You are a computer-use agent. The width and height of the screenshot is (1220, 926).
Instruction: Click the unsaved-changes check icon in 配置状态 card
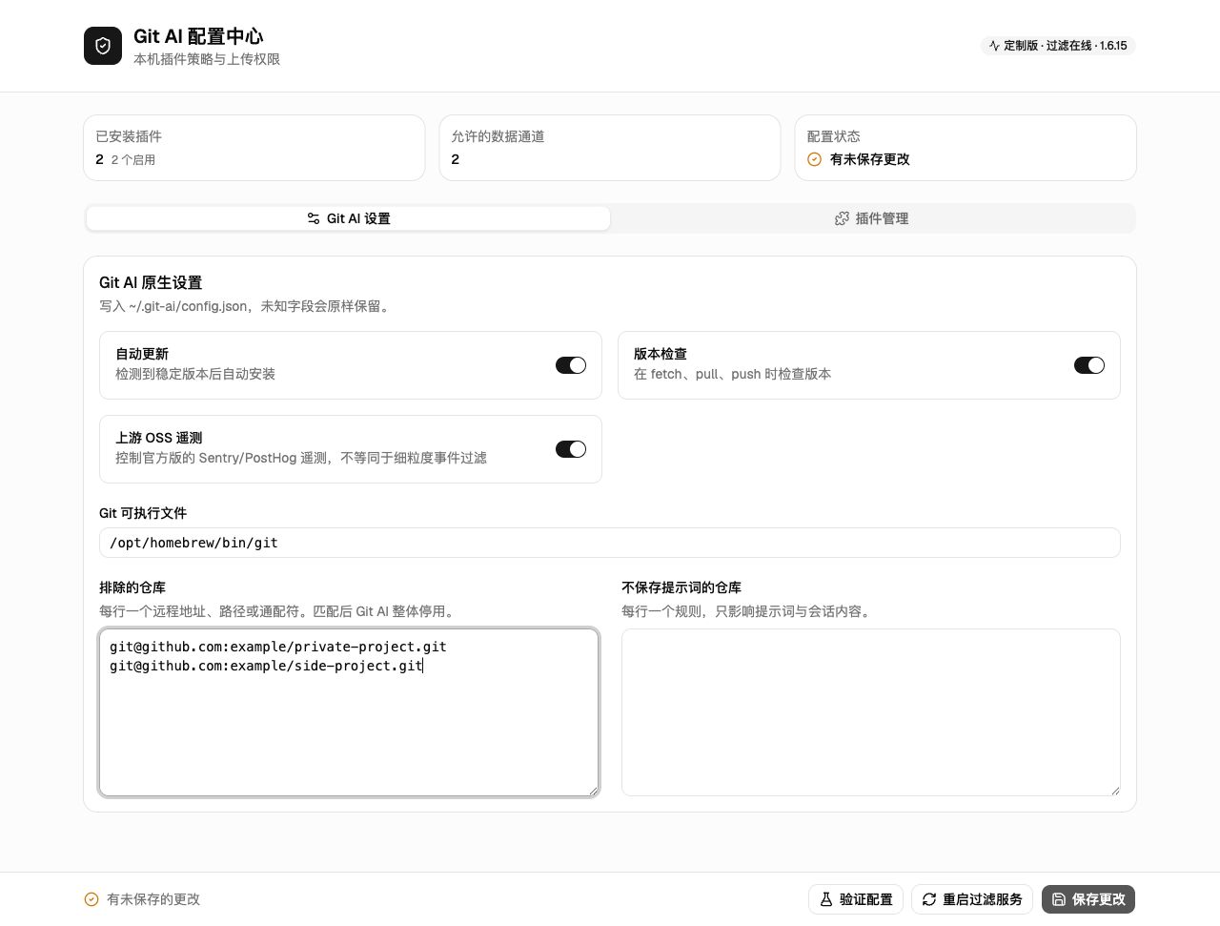point(814,159)
